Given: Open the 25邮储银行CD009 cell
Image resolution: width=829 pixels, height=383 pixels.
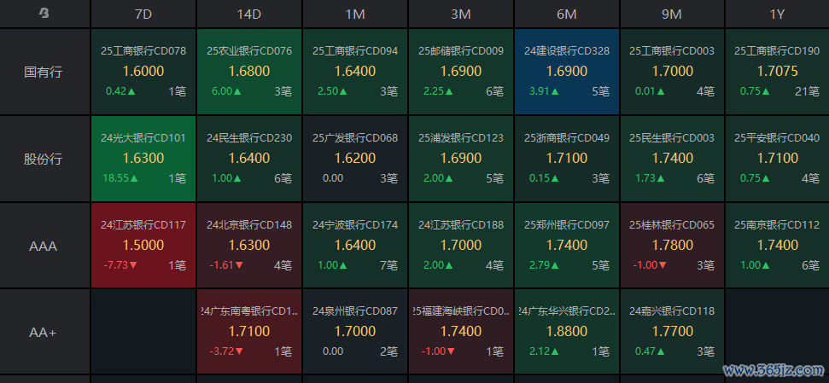Looking at the screenshot, I should pos(460,72).
